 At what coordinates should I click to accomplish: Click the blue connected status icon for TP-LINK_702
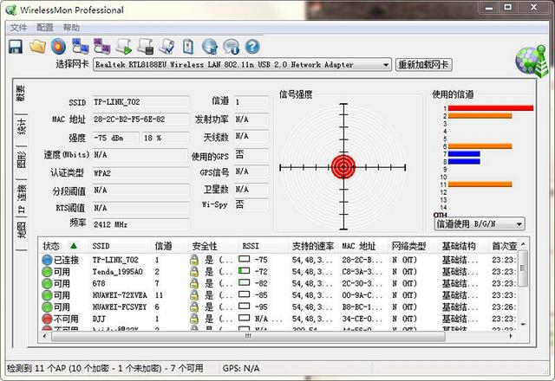[47, 260]
